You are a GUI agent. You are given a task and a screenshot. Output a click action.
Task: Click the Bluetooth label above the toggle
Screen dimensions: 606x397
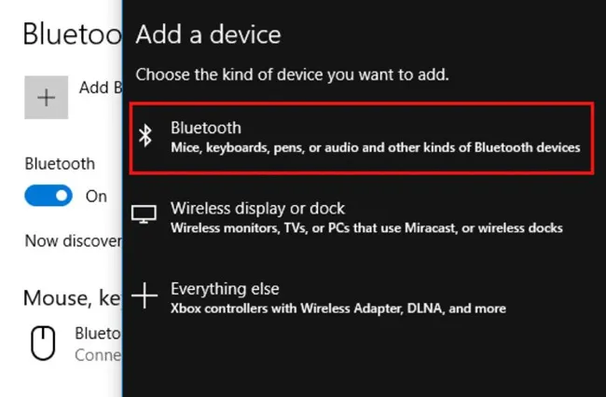60,164
